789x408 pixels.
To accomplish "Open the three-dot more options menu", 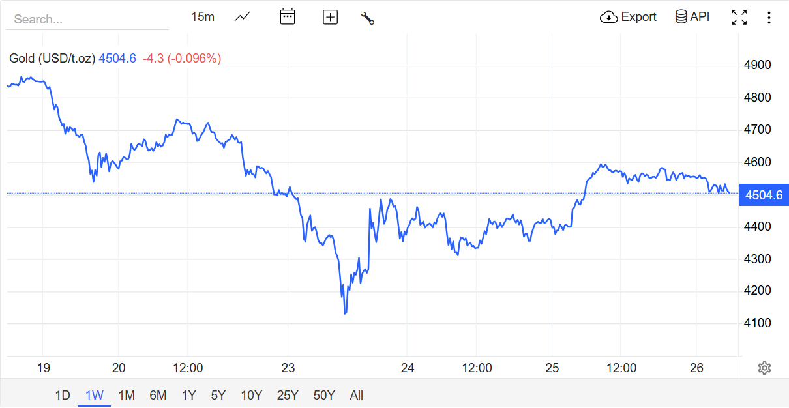I will coord(769,18).
